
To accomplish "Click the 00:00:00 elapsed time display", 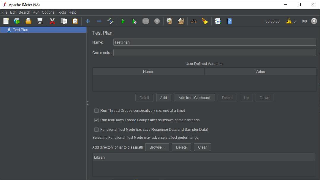I will click(x=272, y=21).
